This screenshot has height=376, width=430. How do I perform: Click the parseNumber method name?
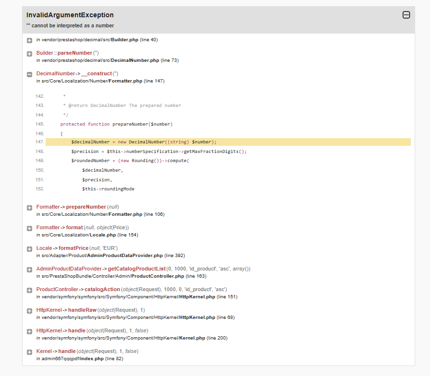click(75, 53)
